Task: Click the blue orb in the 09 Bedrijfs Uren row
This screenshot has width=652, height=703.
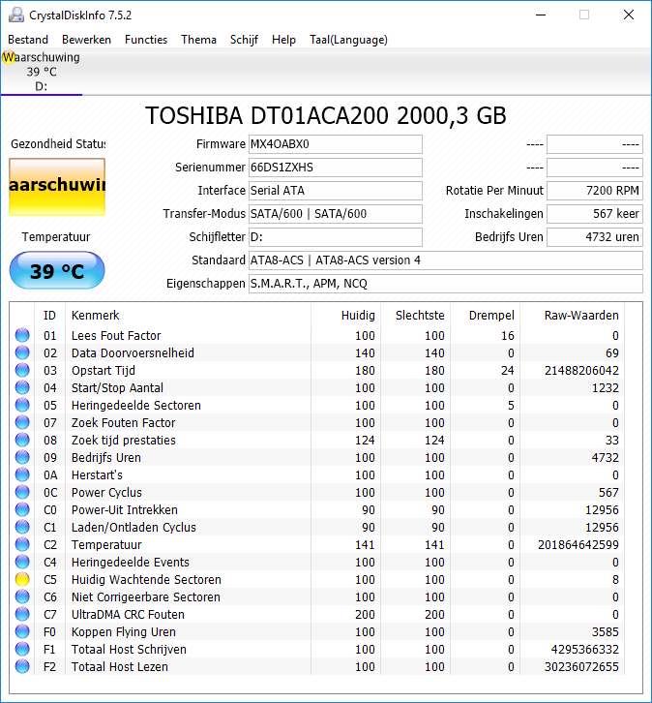Action: (x=22, y=457)
